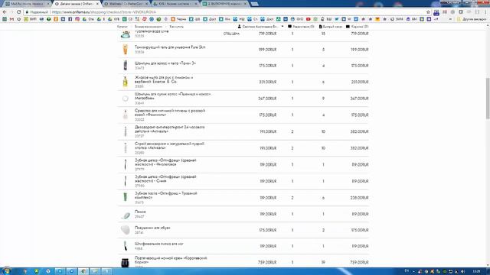Click the quick order document icon

click(320, 27)
